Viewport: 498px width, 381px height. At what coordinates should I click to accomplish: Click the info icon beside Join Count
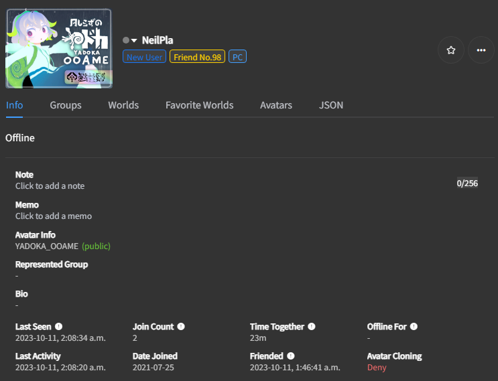coord(181,327)
